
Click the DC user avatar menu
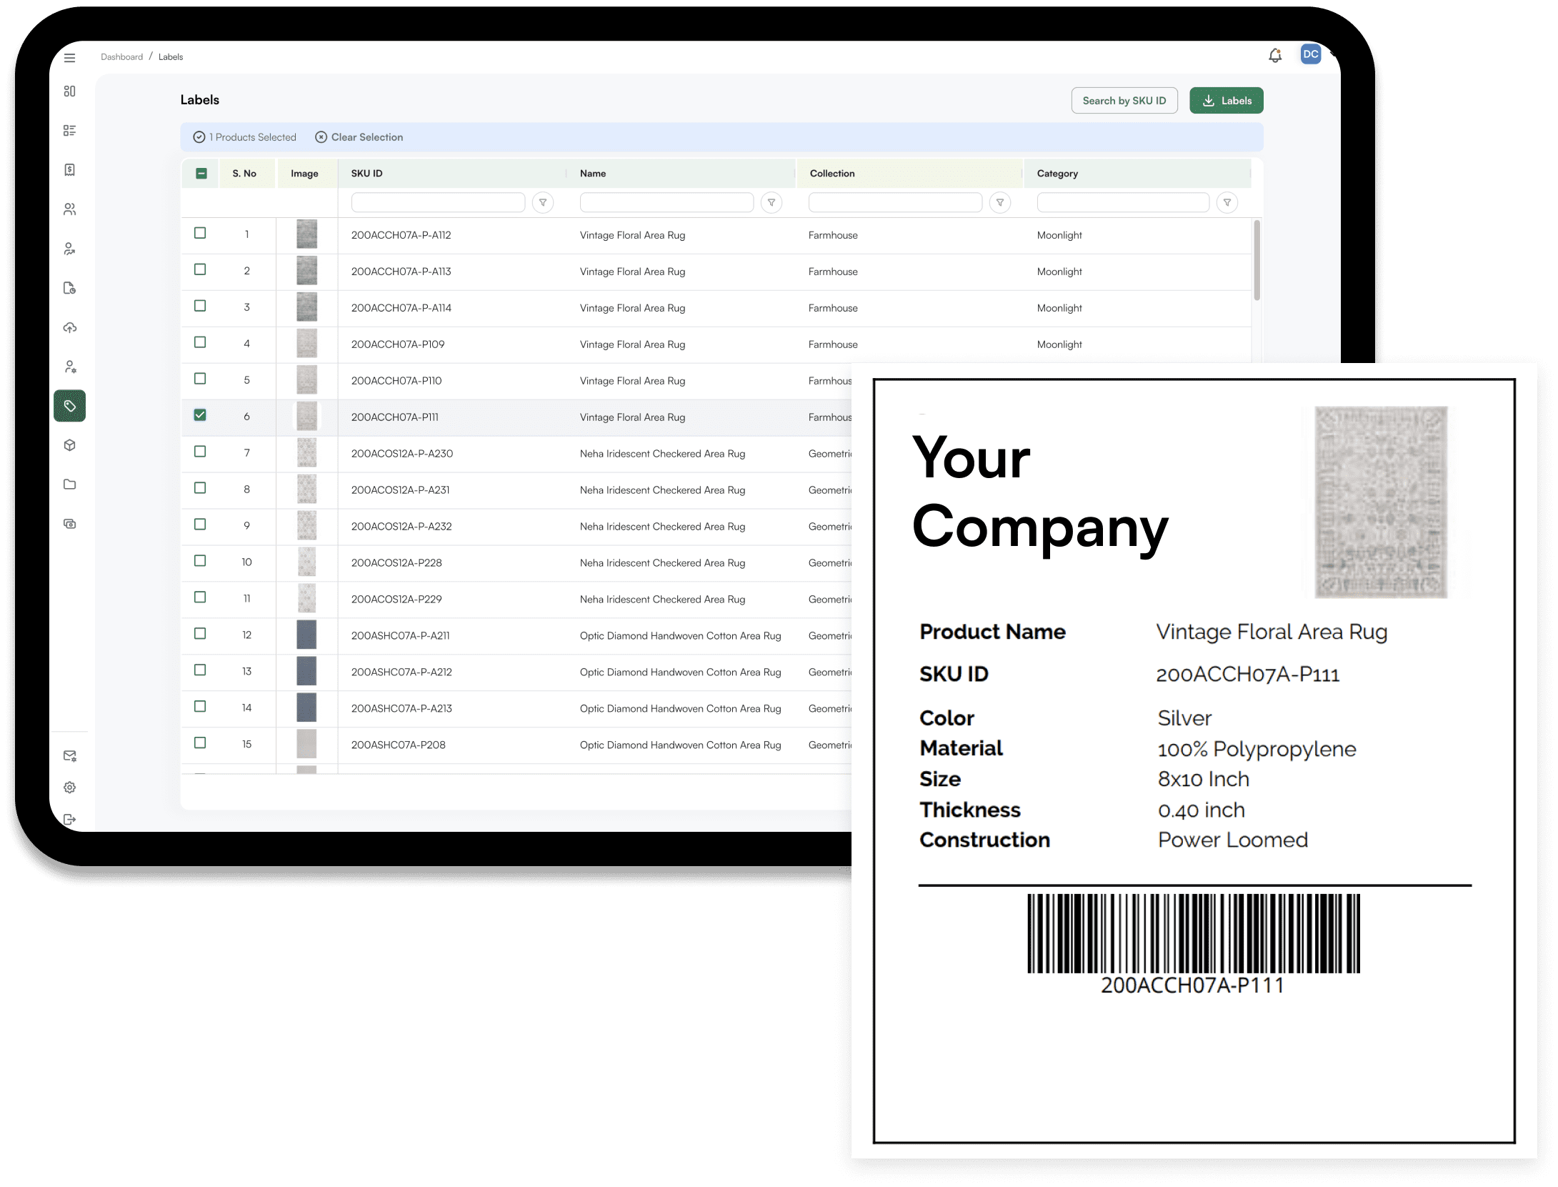tap(1310, 54)
